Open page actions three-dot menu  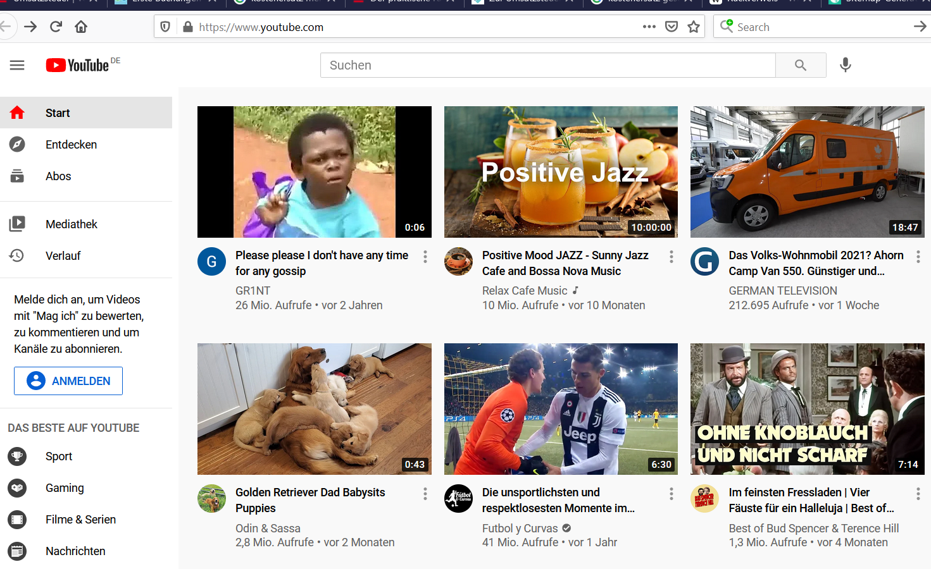649,27
